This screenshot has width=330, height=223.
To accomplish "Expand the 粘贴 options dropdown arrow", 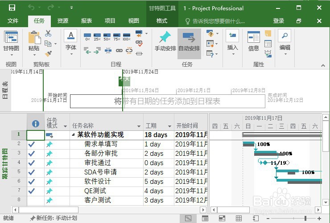I will [x=34, y=55].
